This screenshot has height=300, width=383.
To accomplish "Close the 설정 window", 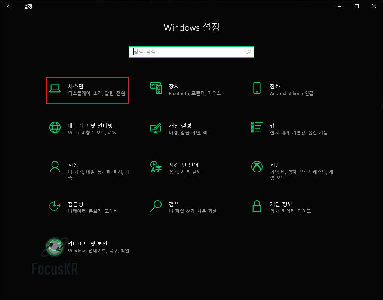I will [x=374, y=6].
